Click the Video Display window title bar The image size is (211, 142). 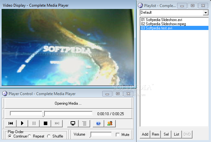click(68, 5)
